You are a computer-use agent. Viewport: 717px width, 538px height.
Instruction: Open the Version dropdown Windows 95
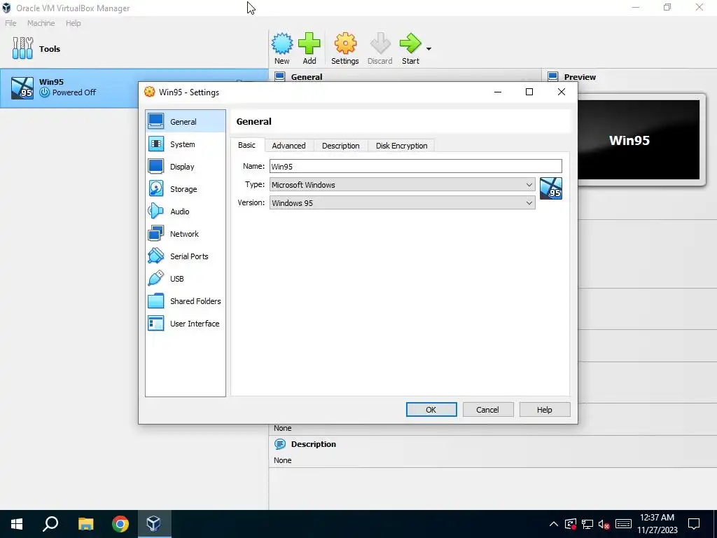tap(403, 202)
